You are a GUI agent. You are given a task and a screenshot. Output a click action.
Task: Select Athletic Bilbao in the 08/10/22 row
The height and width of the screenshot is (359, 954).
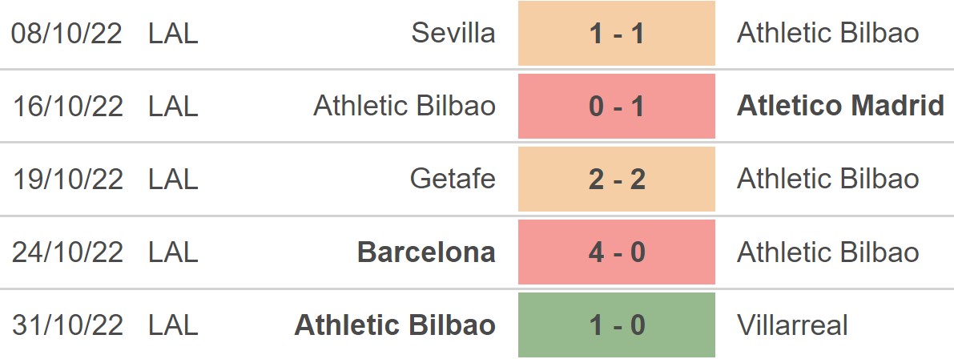827,32
